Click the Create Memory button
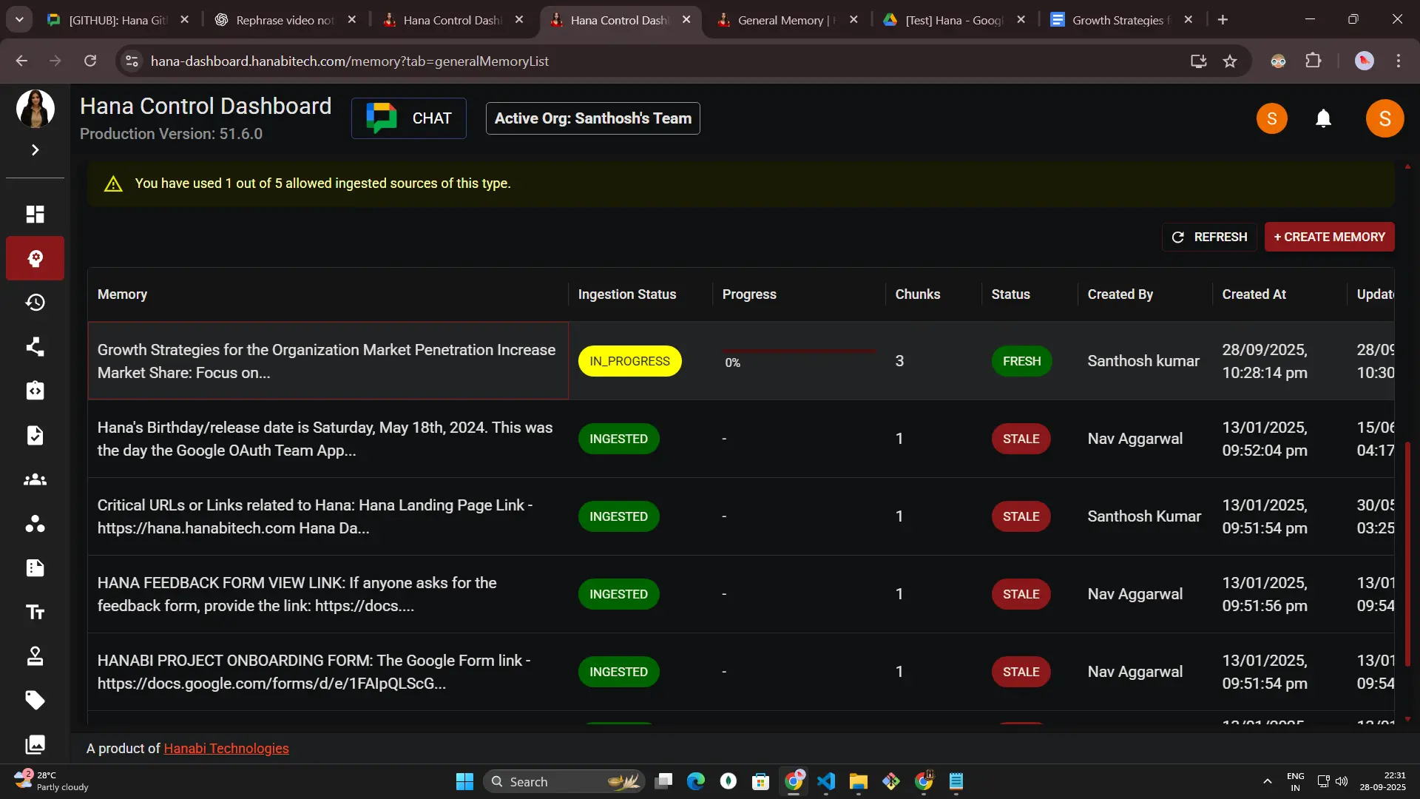This screenshot has width=1420, height=799. pyautogui.click(x=1329, y=237)
